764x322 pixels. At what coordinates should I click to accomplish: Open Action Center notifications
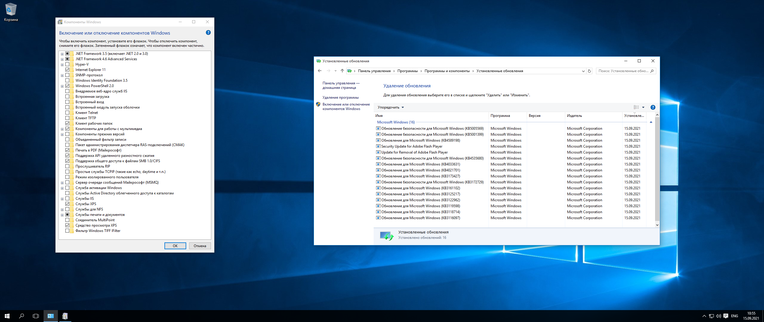point(726,316)
